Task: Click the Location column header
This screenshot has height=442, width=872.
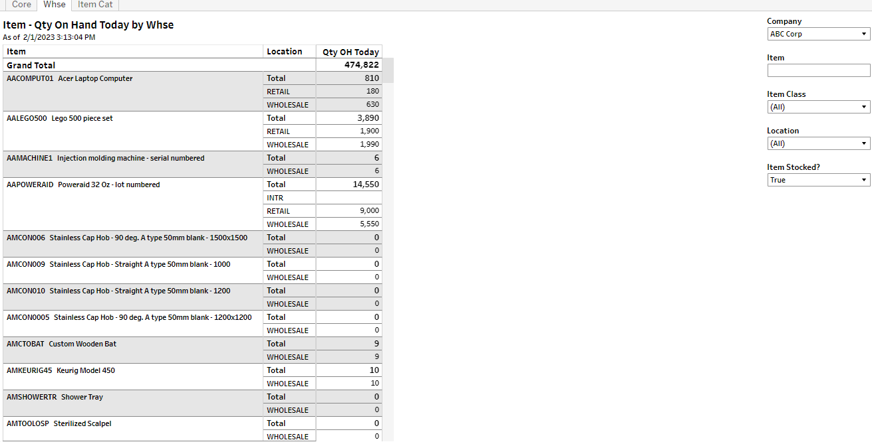Action: tap(284, 52)
